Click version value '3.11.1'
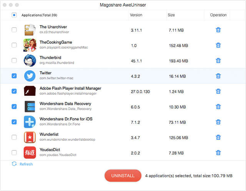Image resolution: width=246 pixels, height=191 pixels. pos(136,30)
